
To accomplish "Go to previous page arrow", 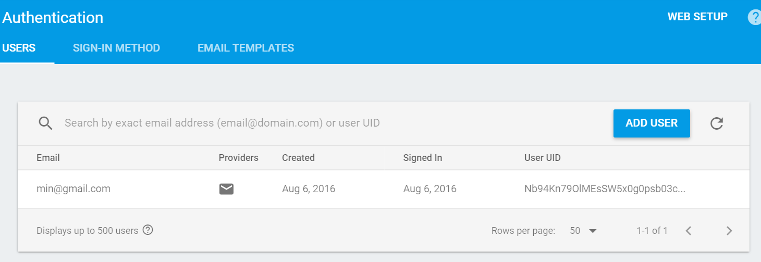I will 688,231.
